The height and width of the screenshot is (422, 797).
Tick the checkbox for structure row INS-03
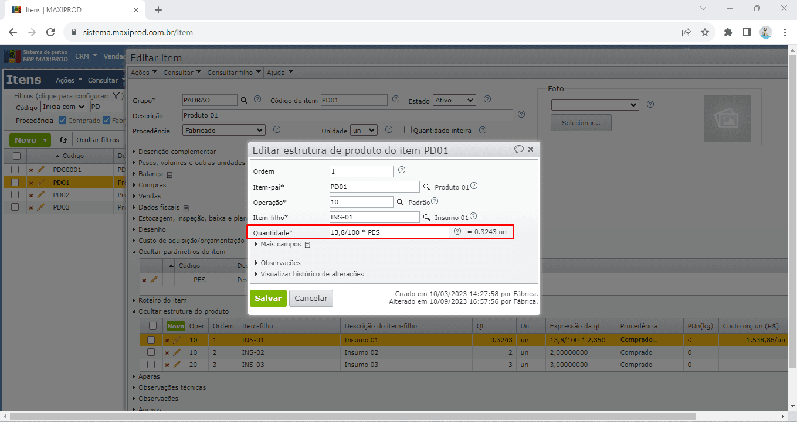(151, 365)
